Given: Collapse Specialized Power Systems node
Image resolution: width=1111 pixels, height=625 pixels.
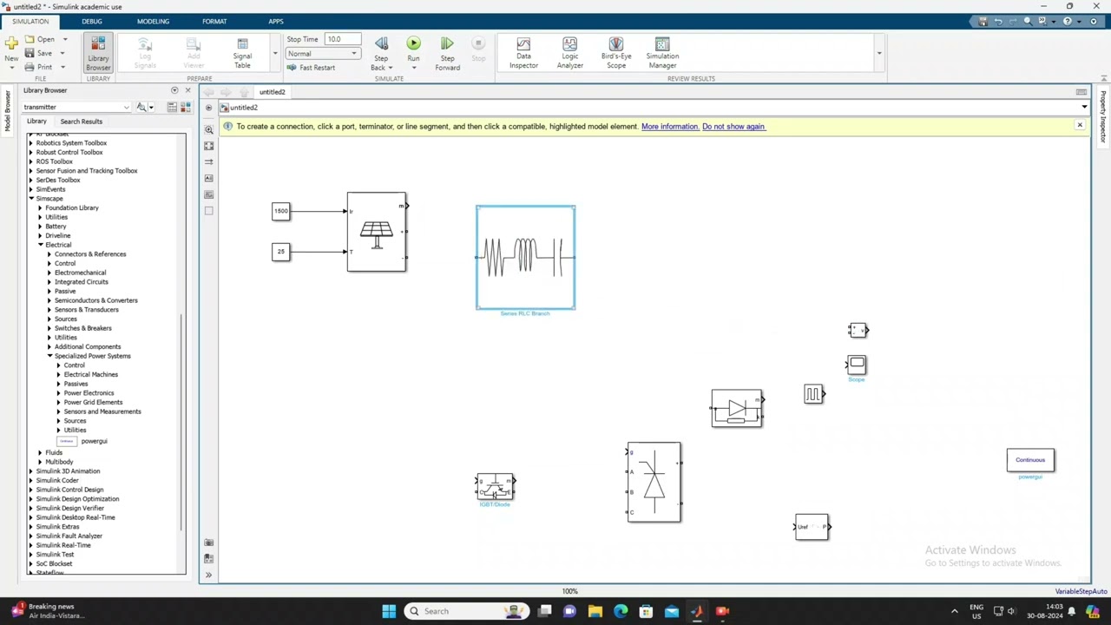Looking at the screenshot, I should pos(49,356).
